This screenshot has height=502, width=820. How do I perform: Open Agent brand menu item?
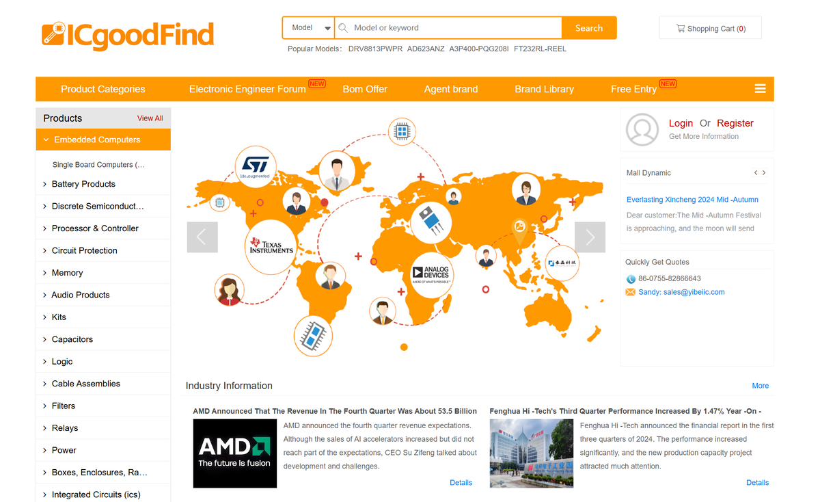coord(451,89)
